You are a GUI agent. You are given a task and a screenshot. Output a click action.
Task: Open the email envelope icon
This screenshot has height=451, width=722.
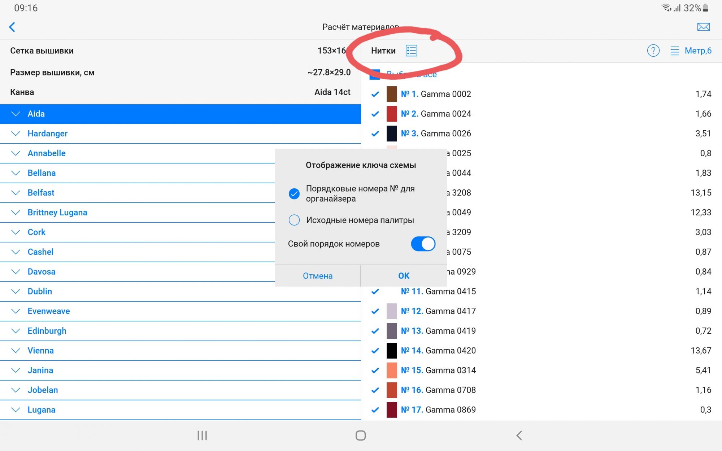(x=703, y=27)
